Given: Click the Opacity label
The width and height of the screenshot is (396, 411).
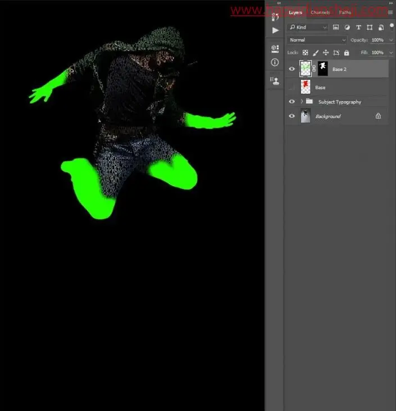Looking at the screenshot, I should (359, 40).
